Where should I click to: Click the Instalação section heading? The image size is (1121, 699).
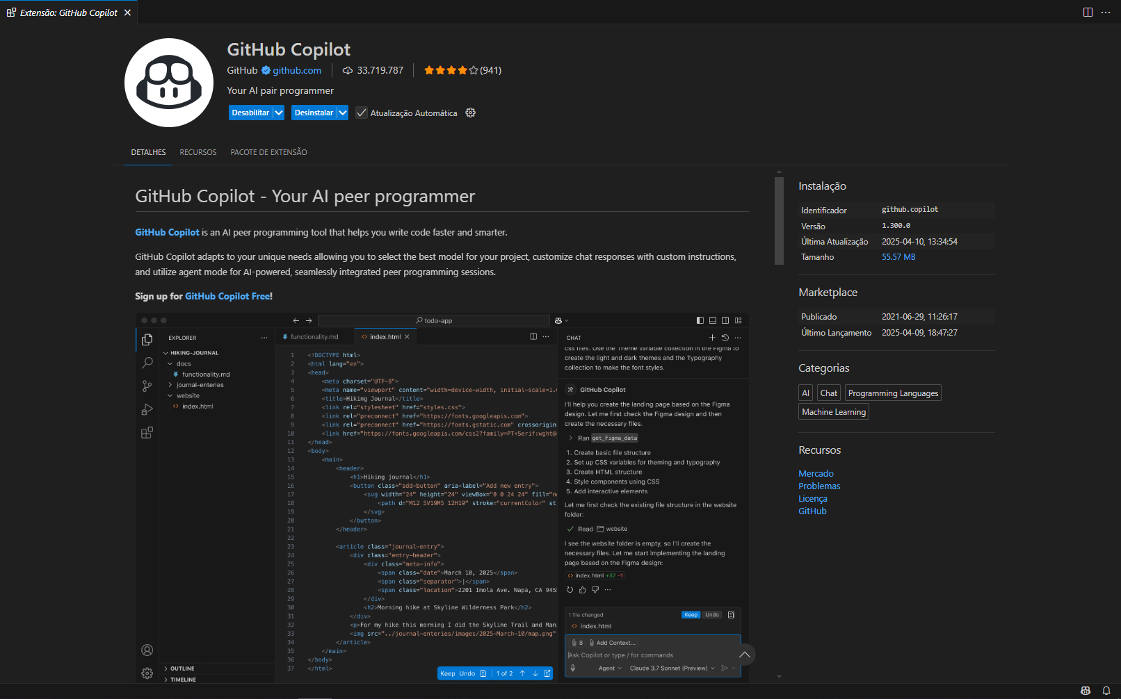tap(822, 186)
